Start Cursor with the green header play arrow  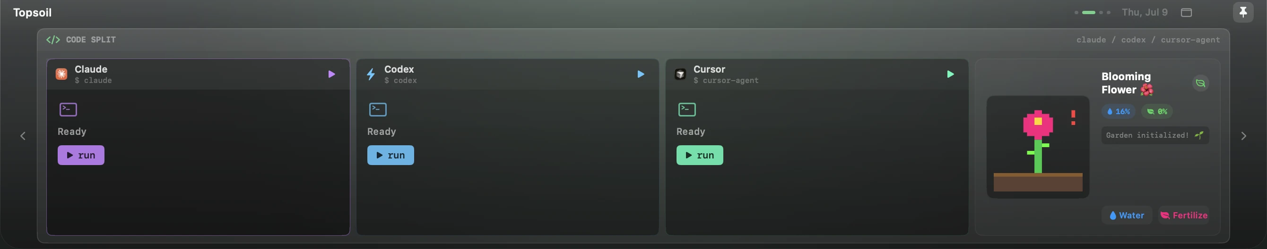[x=950, y=74]
